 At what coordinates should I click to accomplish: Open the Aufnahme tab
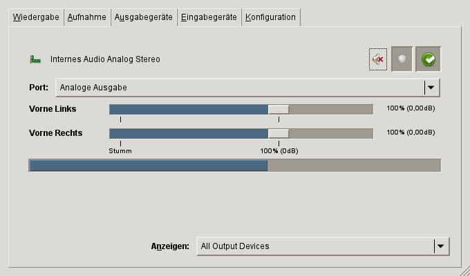pos(87,17)
